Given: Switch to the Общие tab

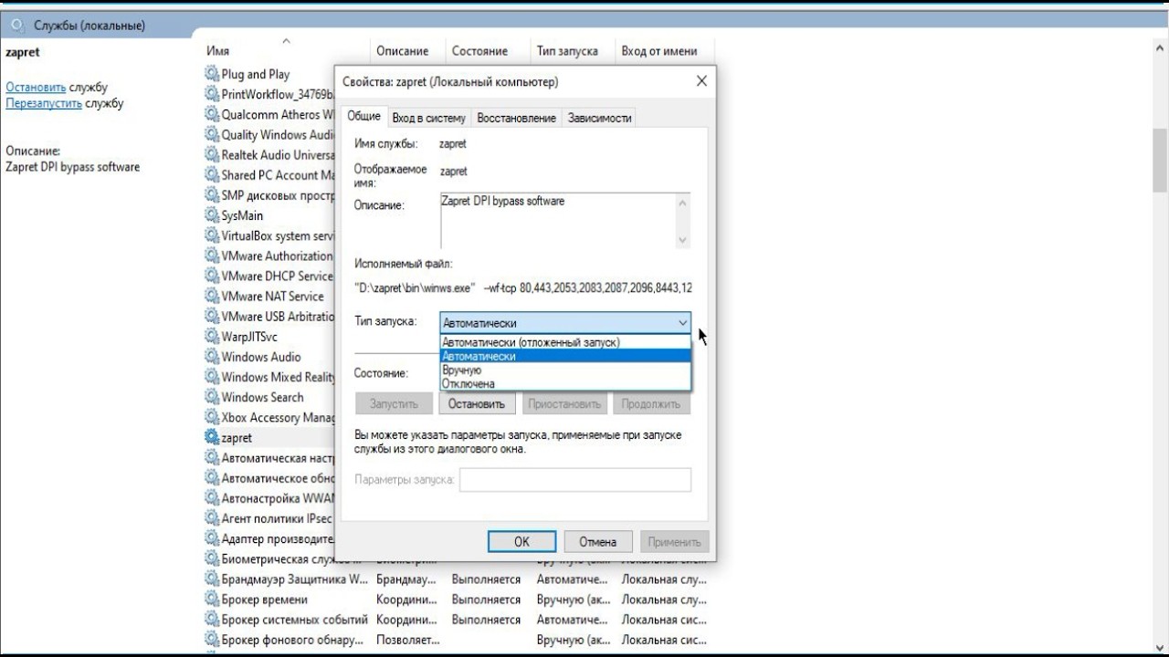Looking at the screenshot, I should [363, 116].
